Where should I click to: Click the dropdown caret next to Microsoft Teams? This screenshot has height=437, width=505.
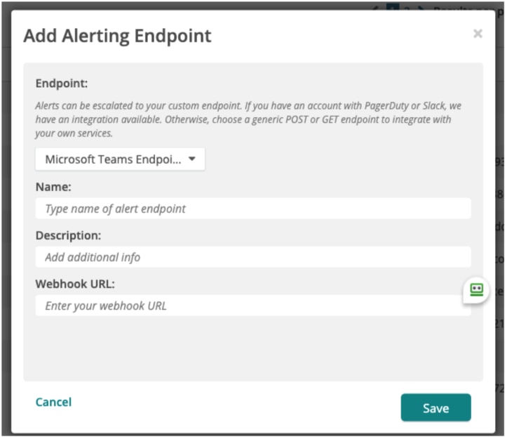[192, 159]
